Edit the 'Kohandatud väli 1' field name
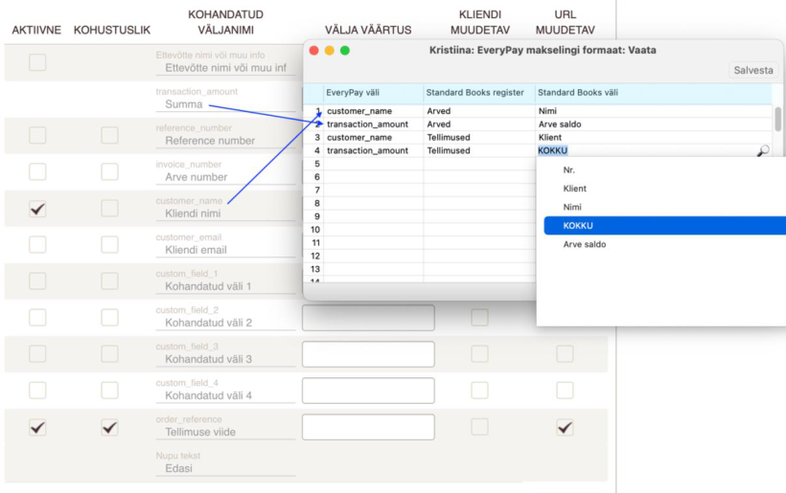The image size is (786, 493). pyautogui.click(x=225, y=286)
